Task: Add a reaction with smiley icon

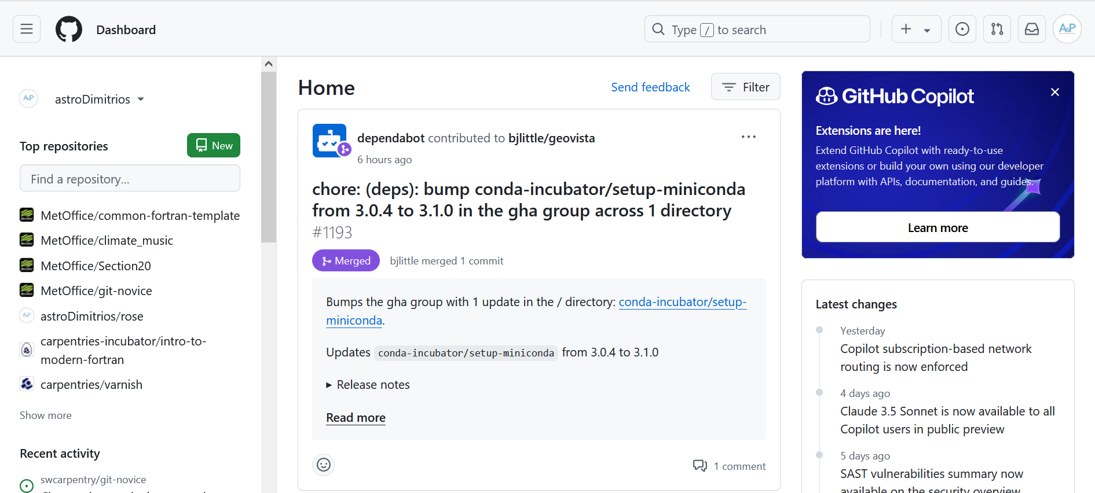Action: [x=324, y=465]
